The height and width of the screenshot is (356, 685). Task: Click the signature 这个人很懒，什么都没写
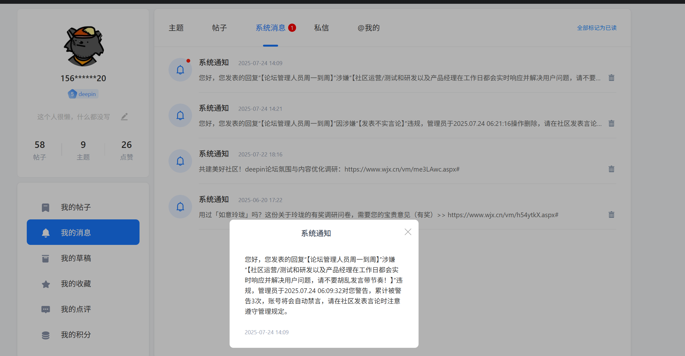[73, 117]
